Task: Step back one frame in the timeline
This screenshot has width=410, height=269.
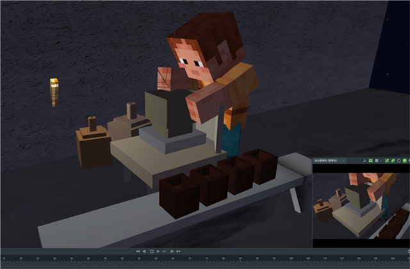Action: tap(144, 251)
